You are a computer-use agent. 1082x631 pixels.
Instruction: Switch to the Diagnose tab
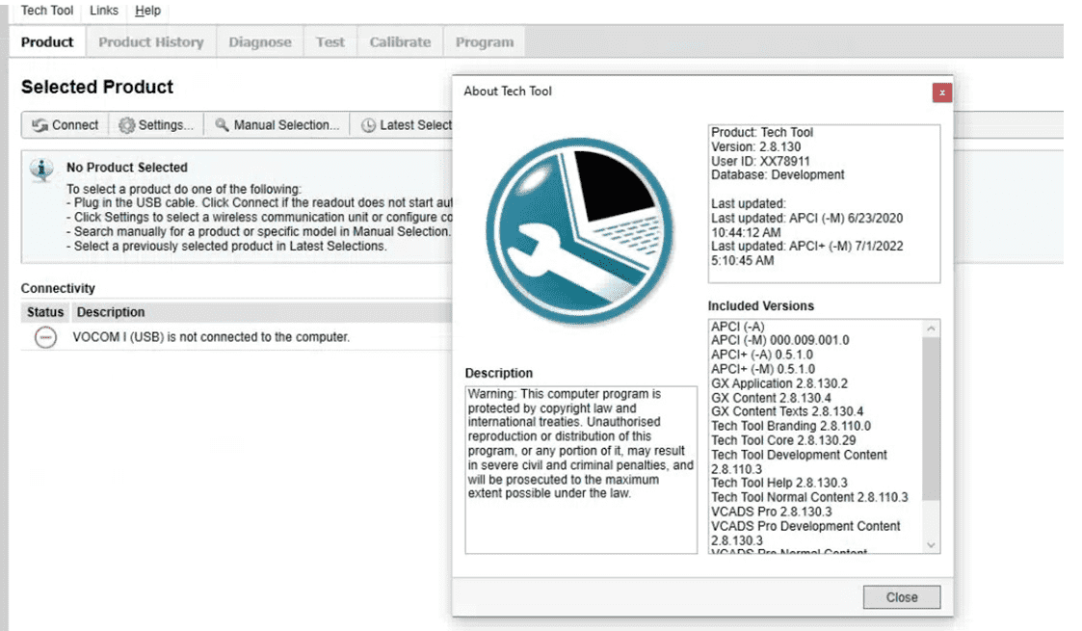click(260, 42)
